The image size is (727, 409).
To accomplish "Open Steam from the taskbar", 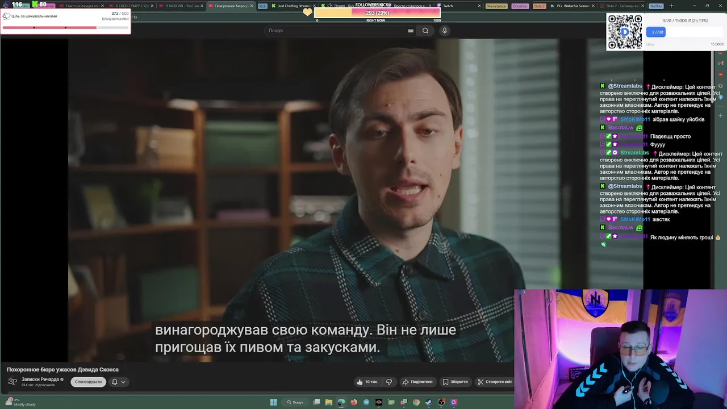I will (429, 402).
